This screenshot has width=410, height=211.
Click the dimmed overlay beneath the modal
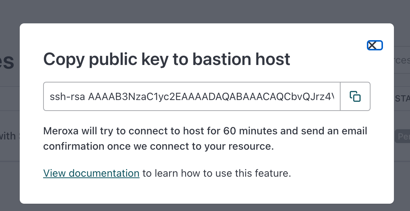tap(205, 207)
